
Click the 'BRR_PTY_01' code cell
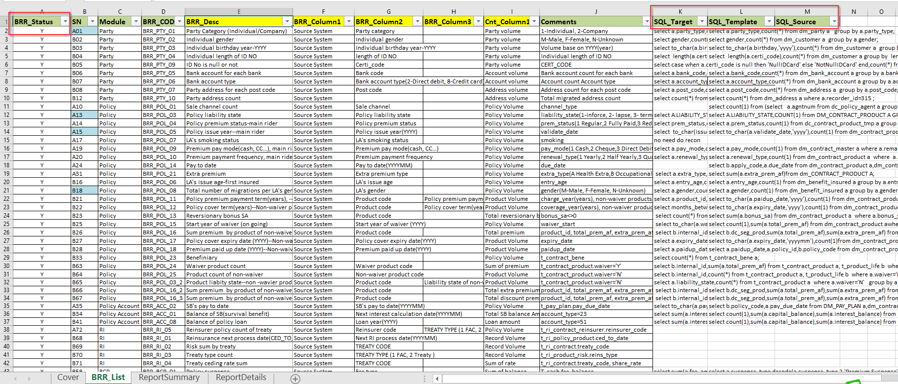163,31
